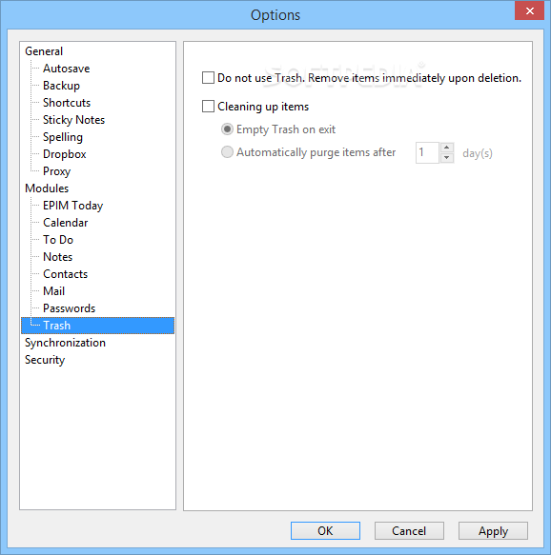The width and height of the screenshot is (551, 555).
Task: Select the highlighted Trash item
Action: [97, 326]
